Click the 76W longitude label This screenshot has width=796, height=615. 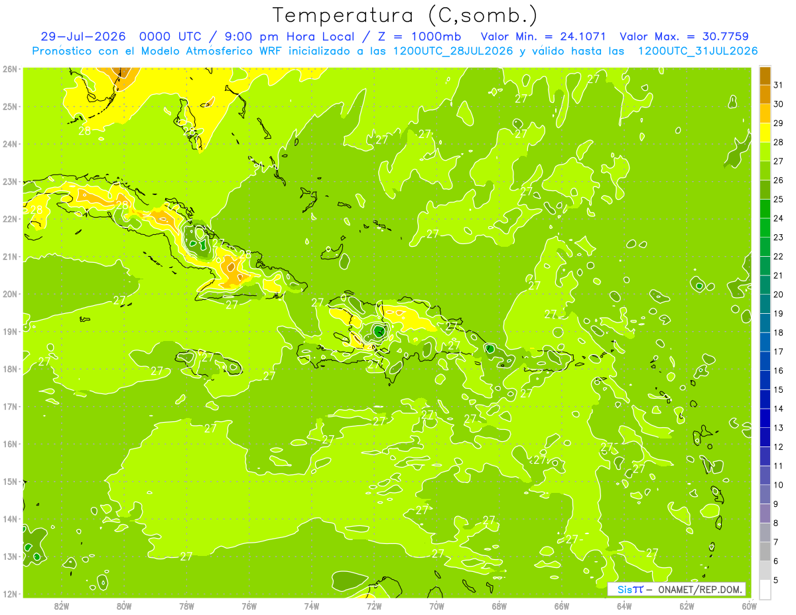249,606
